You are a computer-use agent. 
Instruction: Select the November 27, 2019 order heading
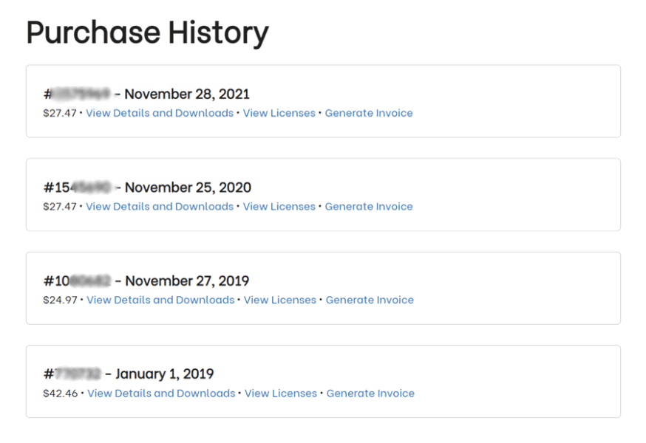(146, 281)
